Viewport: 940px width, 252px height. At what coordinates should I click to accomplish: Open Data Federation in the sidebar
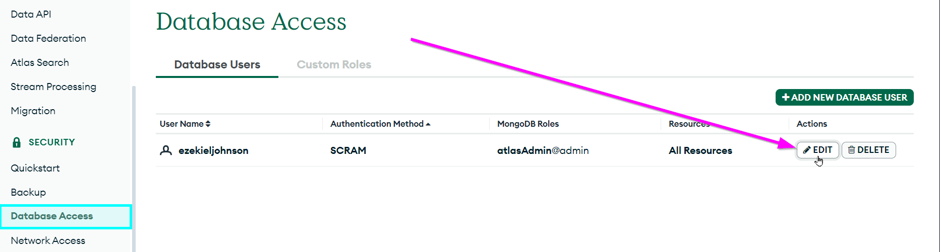coord(48,38)
